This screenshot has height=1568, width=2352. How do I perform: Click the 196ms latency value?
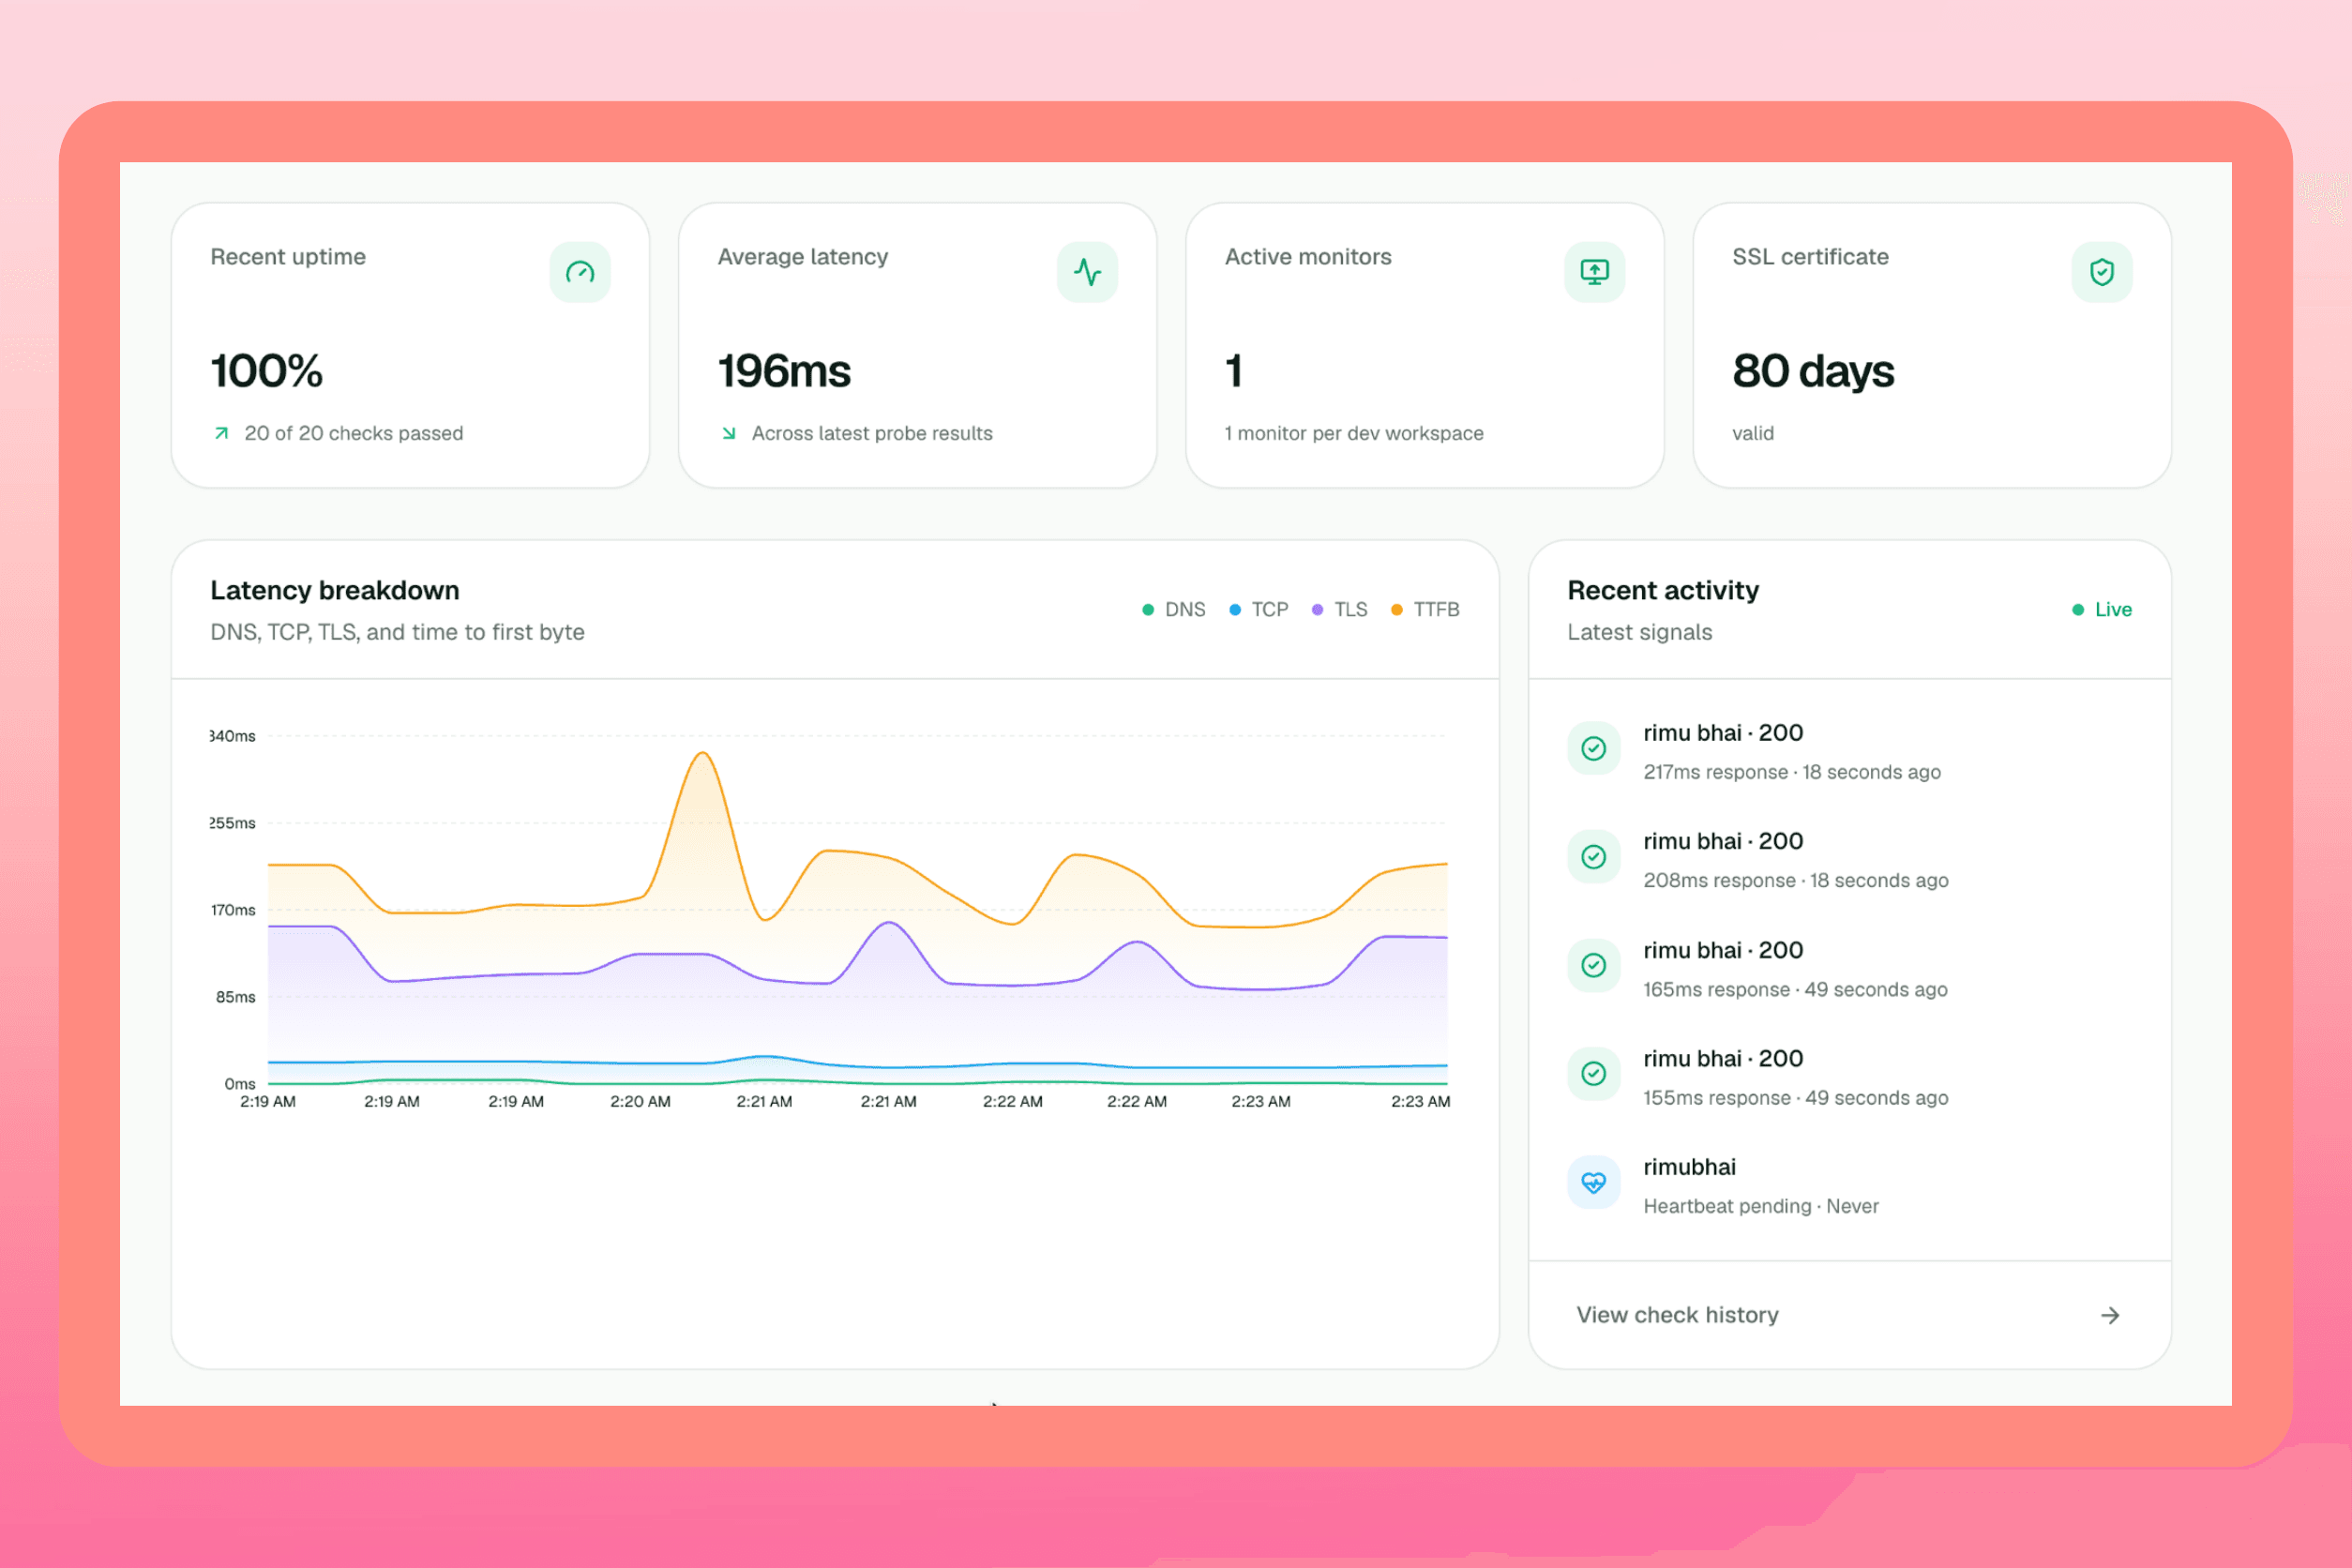pyautogui.click(x=784, y=371)
